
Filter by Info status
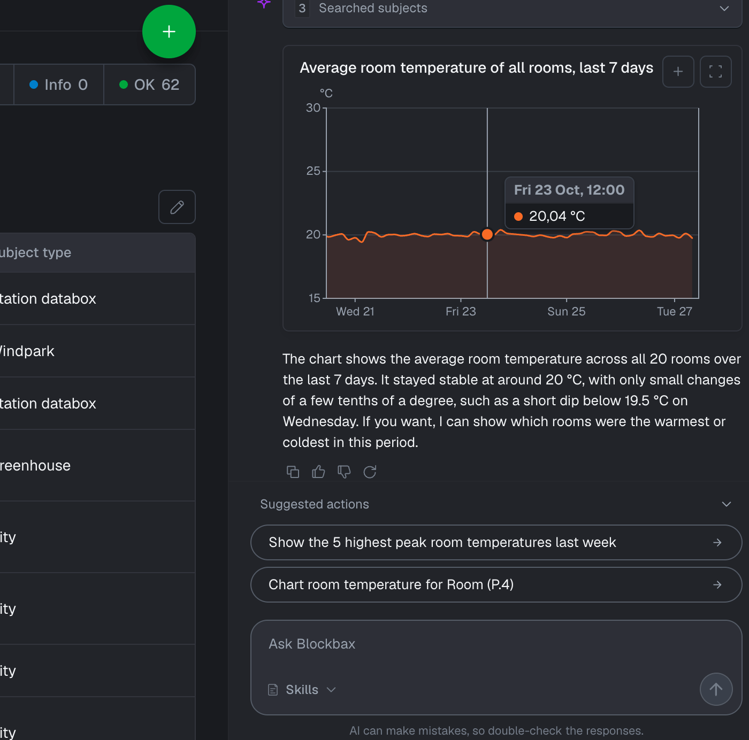pyautogui.click(x=59, y=84)
